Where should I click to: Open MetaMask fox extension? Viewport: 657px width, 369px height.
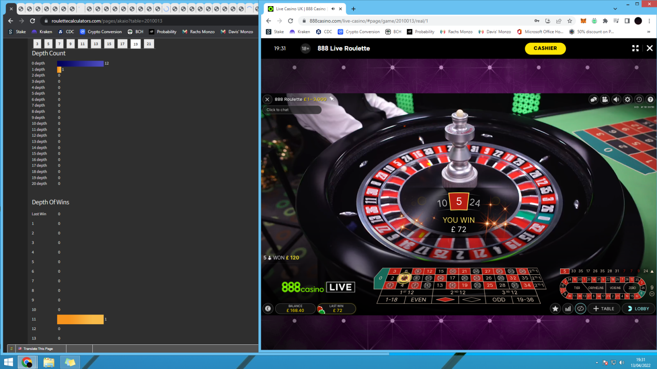[583, 21]
